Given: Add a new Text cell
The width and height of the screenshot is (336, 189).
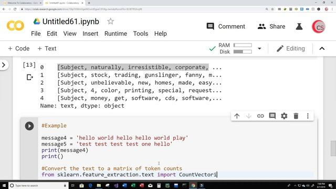Looking at the screenshot, I should (47, 48).
